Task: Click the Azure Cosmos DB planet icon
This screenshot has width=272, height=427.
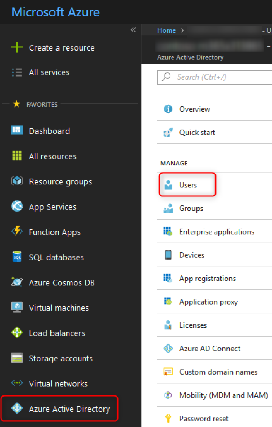Action: [17, 282]
